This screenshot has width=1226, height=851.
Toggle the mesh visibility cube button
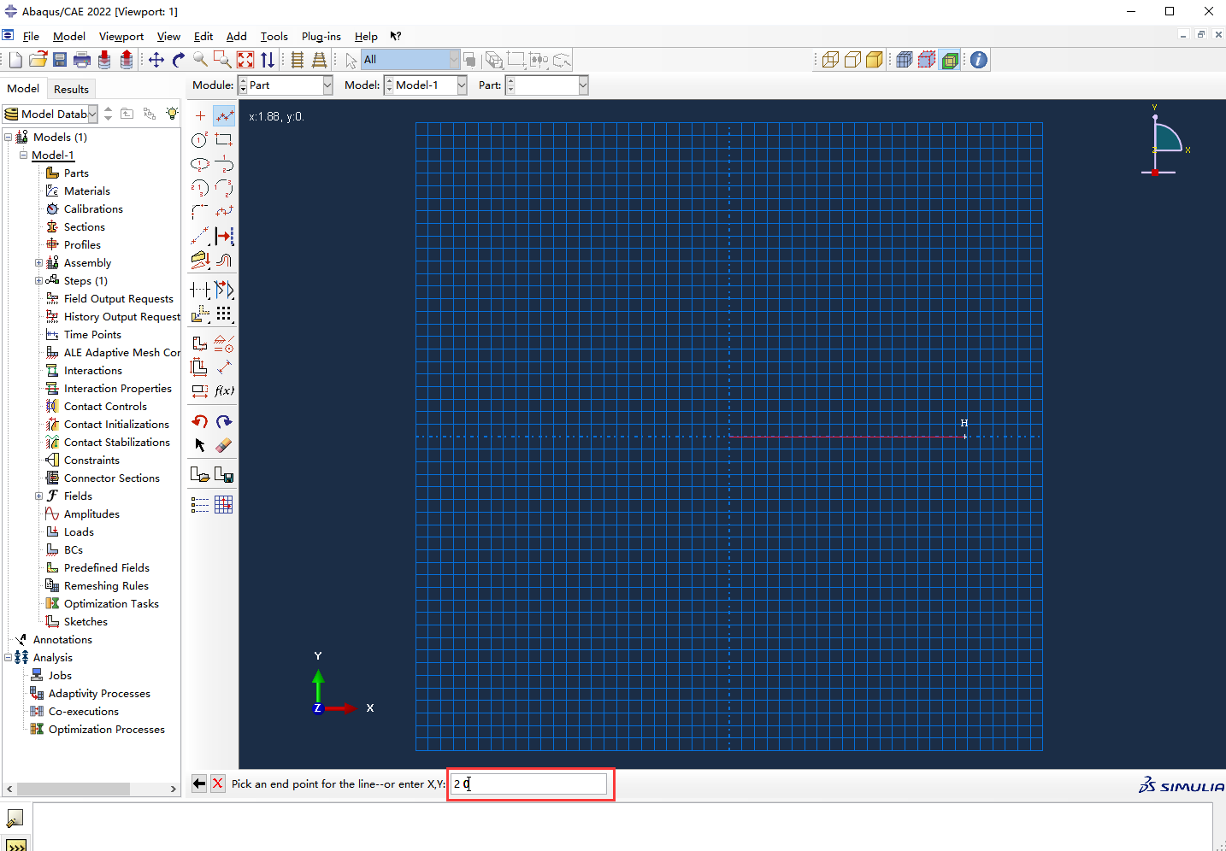pyautogui.click(x=905, y=60)
